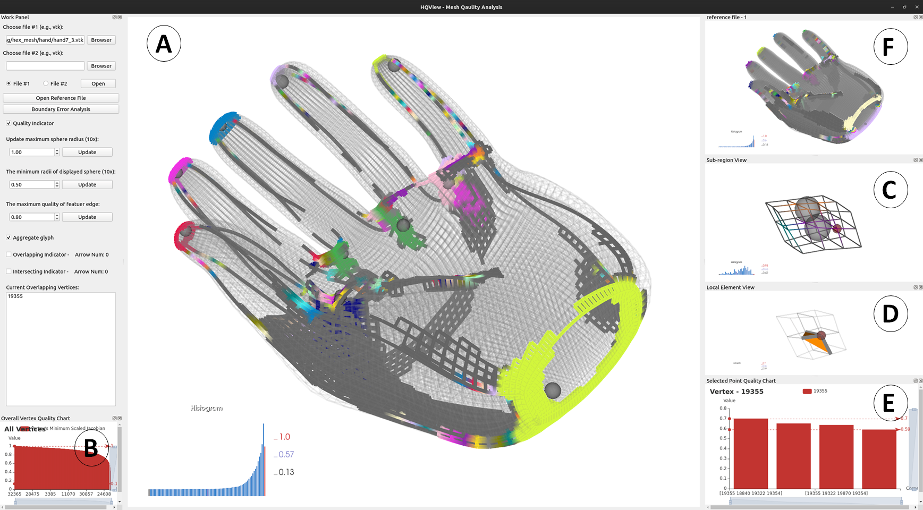
Task: Close the Sub-region View panel
Action: (x=920, y=160)
